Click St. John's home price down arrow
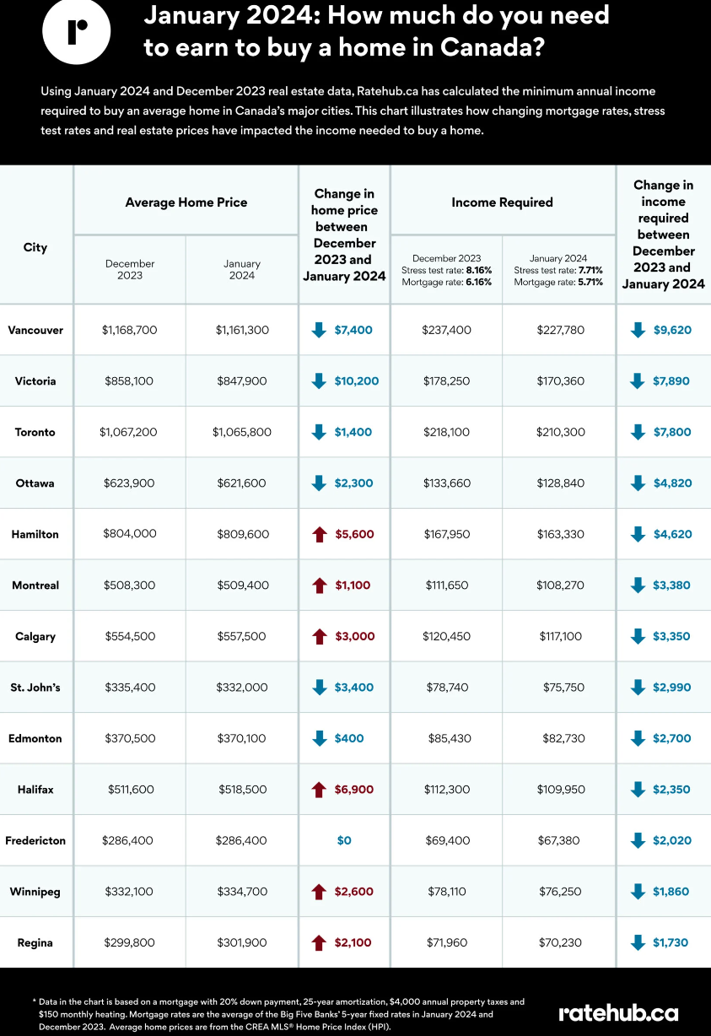The height and width of the screenshot is (1036, 711). click(x=319, y=688)
